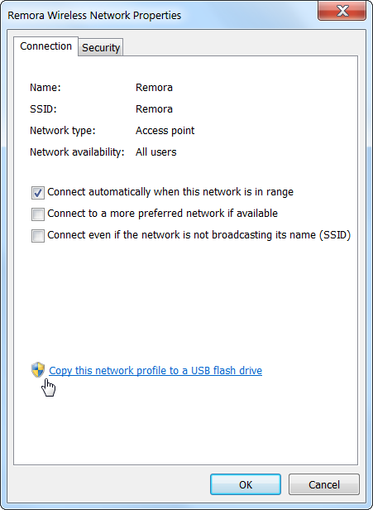Switch to the Security tab
373x510 pixels.
pyautogui.click(x=101, y=47)
